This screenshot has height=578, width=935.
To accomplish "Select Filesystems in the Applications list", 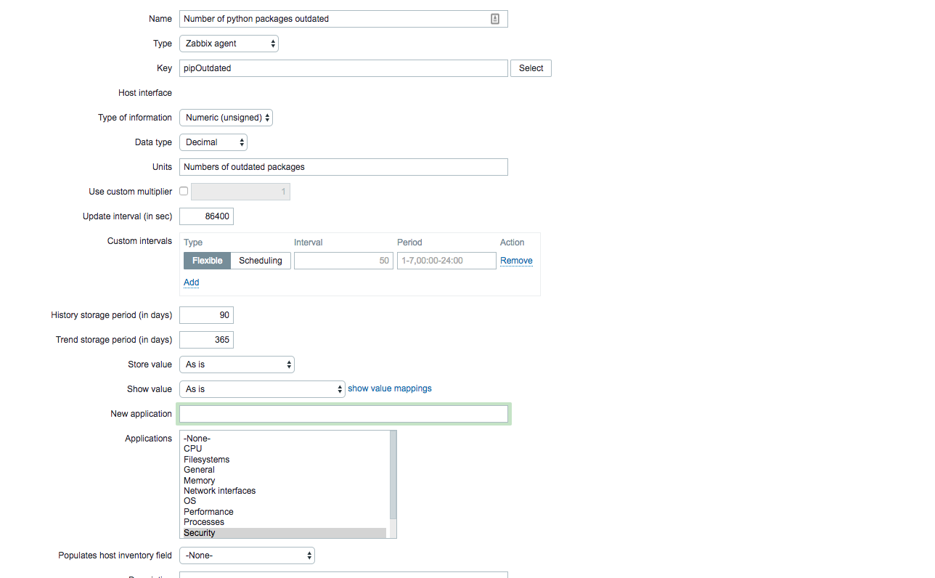I will click(285, 460).
